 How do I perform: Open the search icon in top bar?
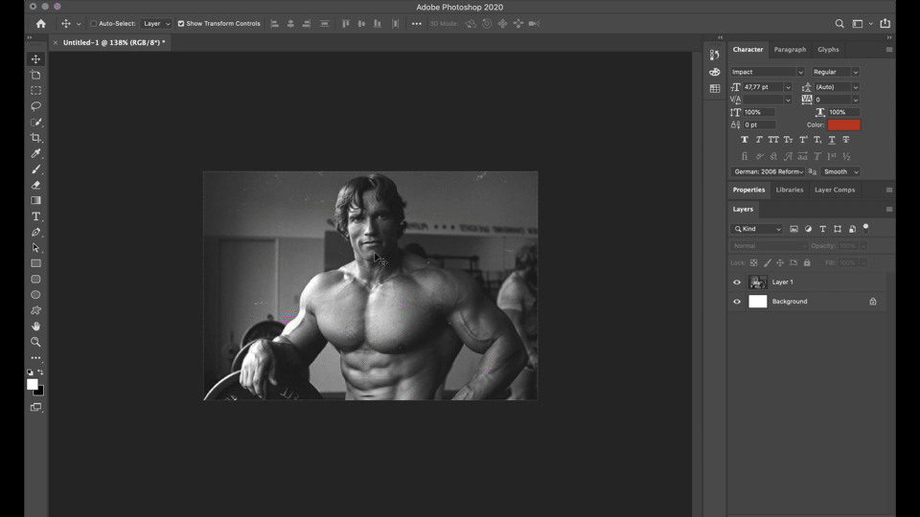click(839, 24)
